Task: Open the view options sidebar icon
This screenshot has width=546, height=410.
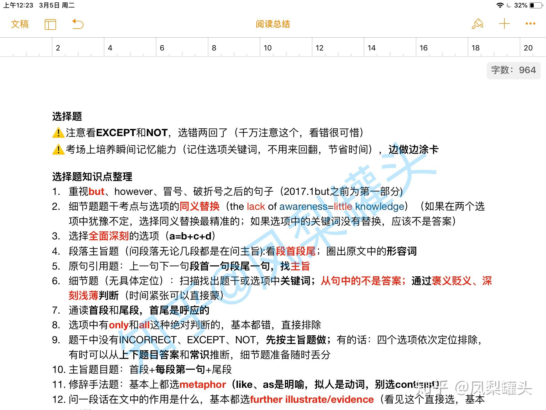Action: pos(50,24)
